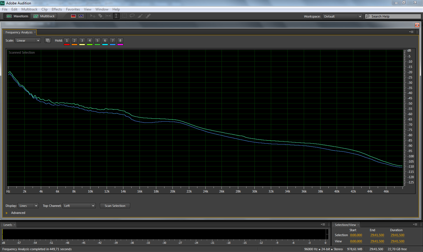Click the magenta swatch under Hold 8

point(120,45)
